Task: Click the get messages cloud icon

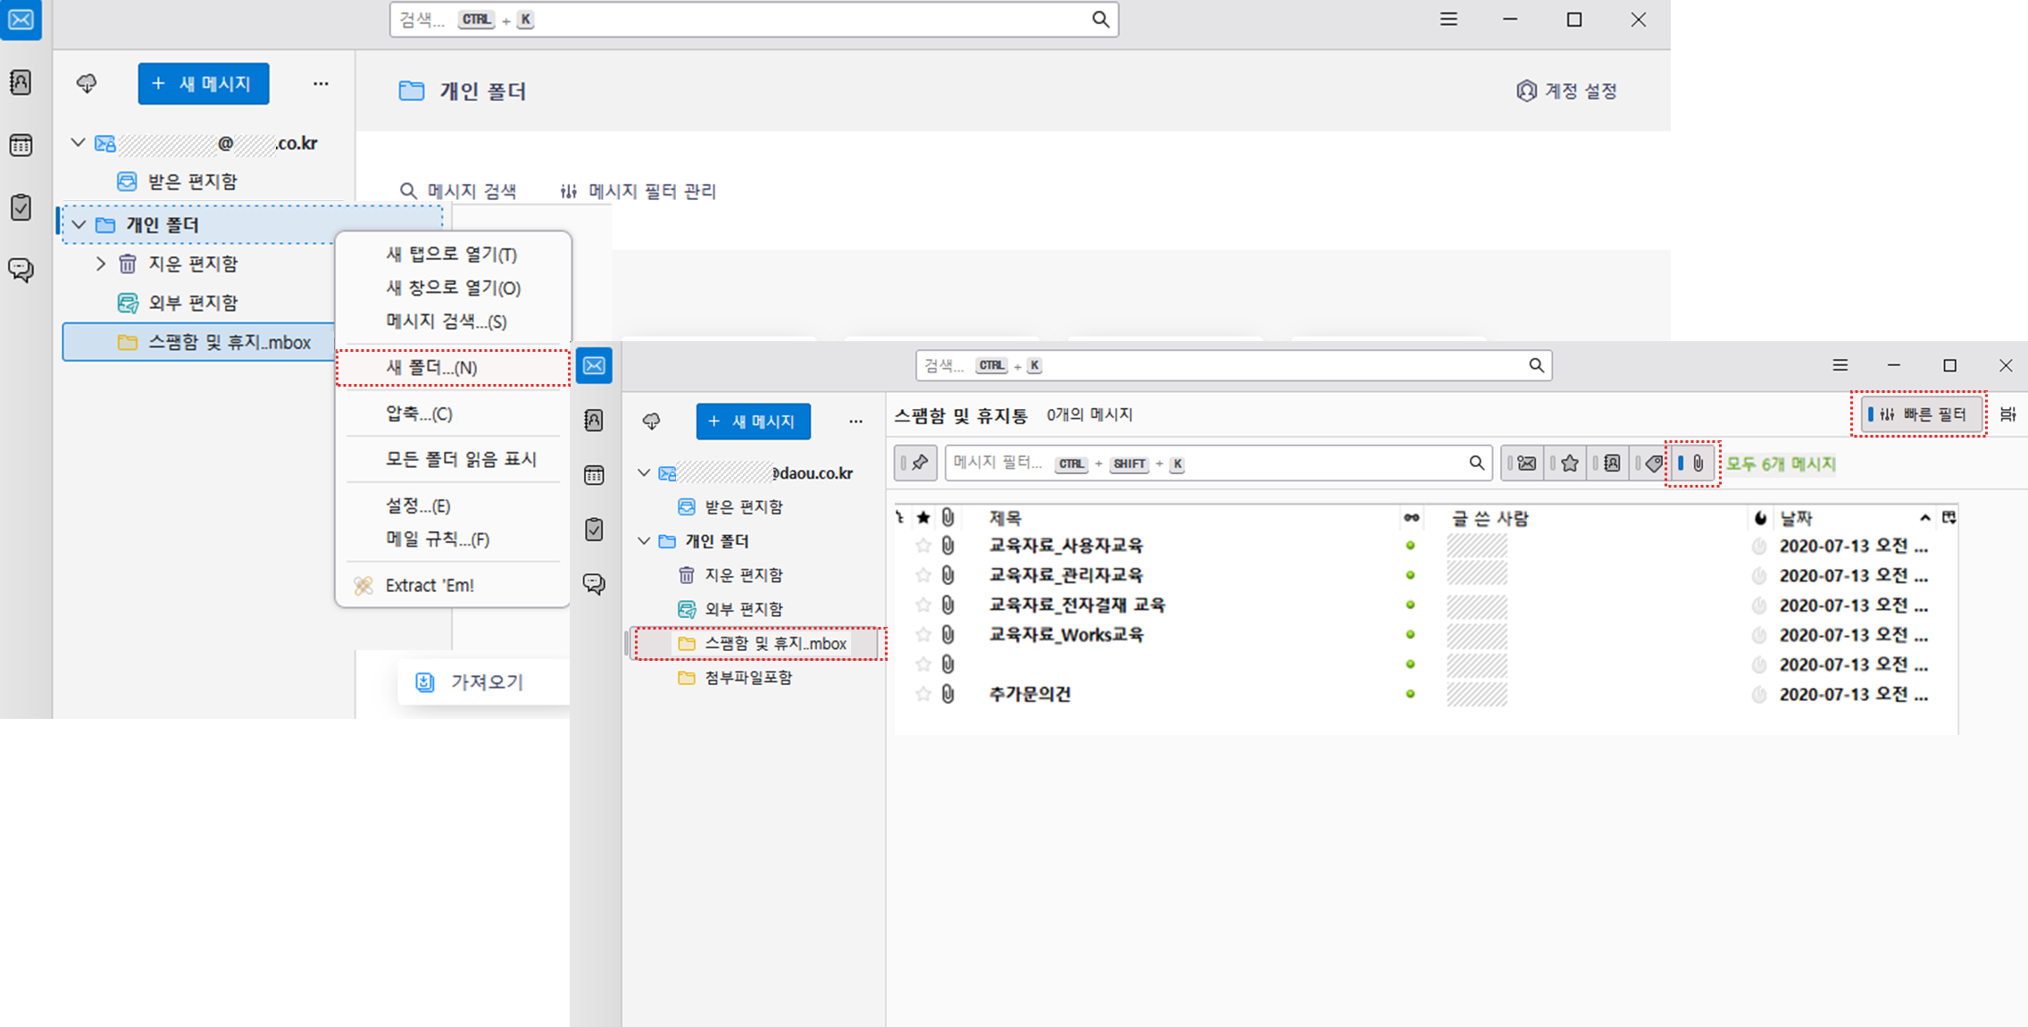Action: [x=87, y=84]
